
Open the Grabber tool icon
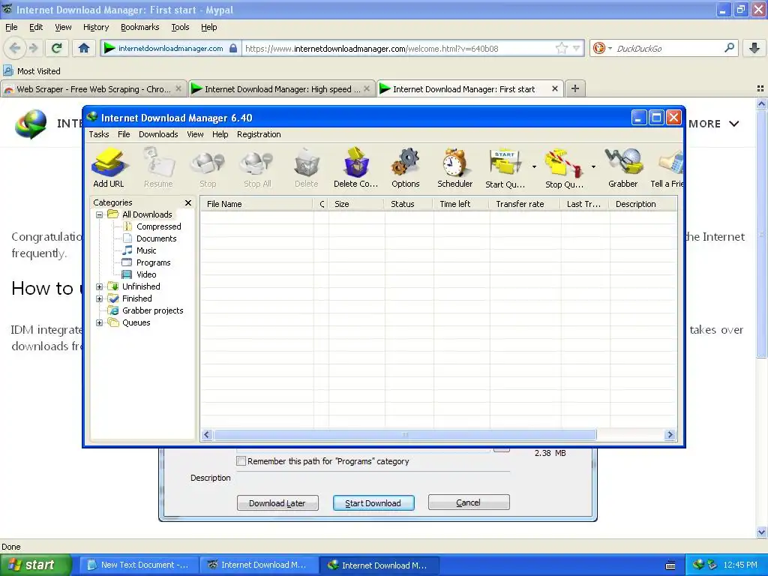pyautogui.click(x=623, y=167)
